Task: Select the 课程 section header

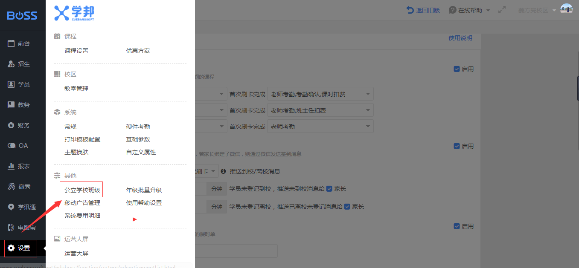Action: pyautogui.click(x=70, y=37)
